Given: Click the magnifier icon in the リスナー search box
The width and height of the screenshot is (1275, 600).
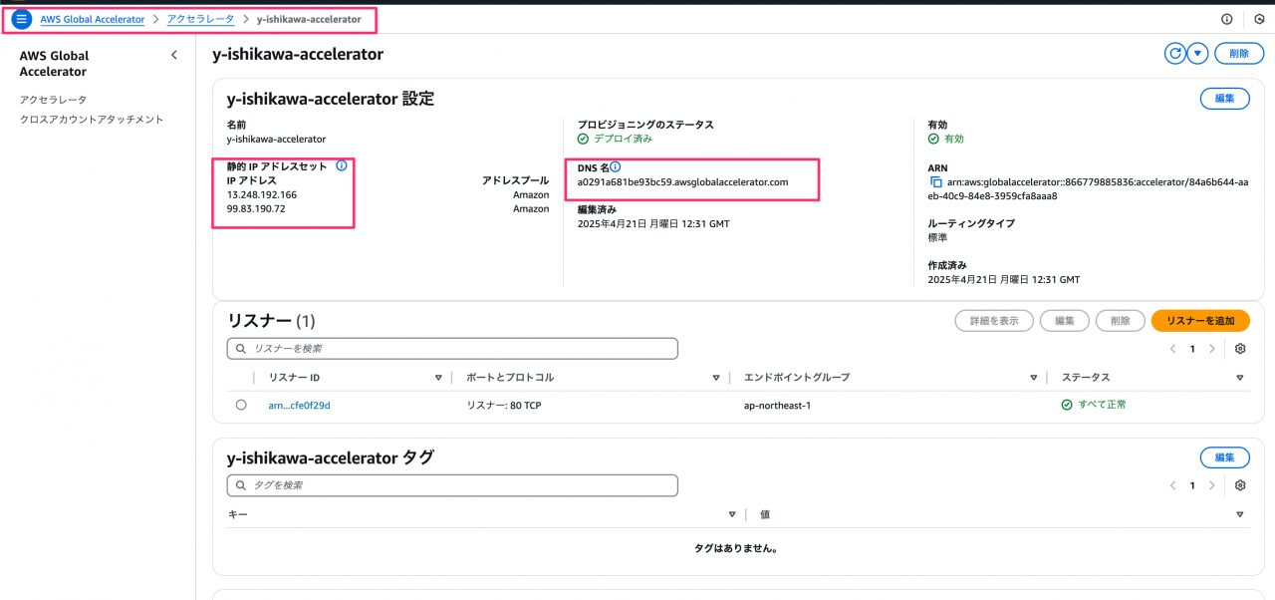Looking at the screenshot, I should tap(241, 349).
